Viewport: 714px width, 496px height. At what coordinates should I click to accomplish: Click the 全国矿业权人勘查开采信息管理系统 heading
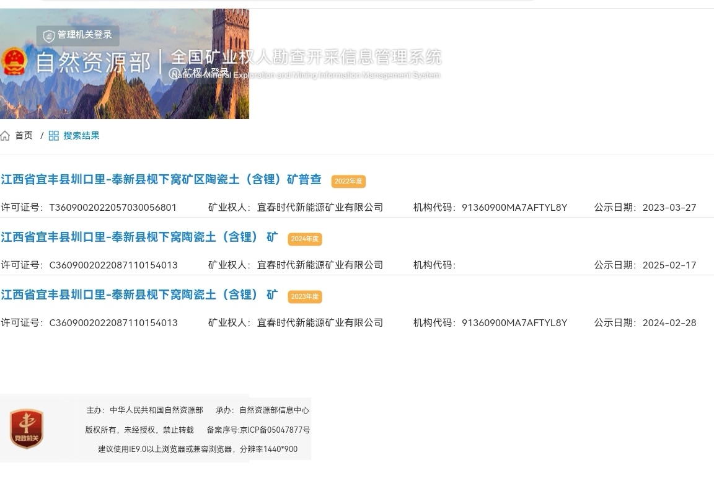tap(306, 58)
